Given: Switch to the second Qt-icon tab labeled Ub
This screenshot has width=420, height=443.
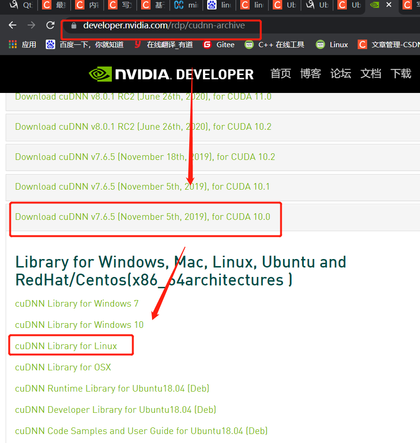Looking at the screenshot, I should [x=317, y=5].
